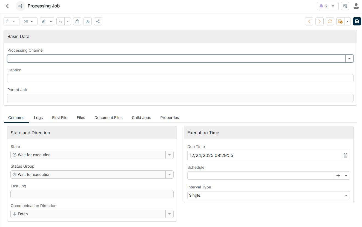
Task: Click the Execution Time section header
Action: pos(269,133)
